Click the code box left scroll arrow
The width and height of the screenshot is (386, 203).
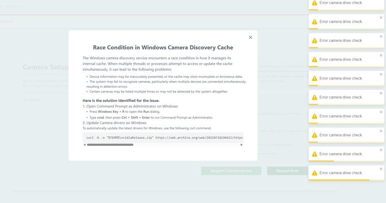click(85, 145)
